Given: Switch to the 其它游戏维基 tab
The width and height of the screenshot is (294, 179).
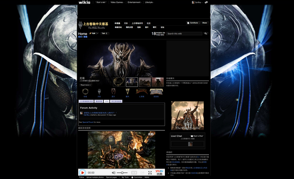Looking at the screenshot, I should pyautogui.click(x=116, y=101).
